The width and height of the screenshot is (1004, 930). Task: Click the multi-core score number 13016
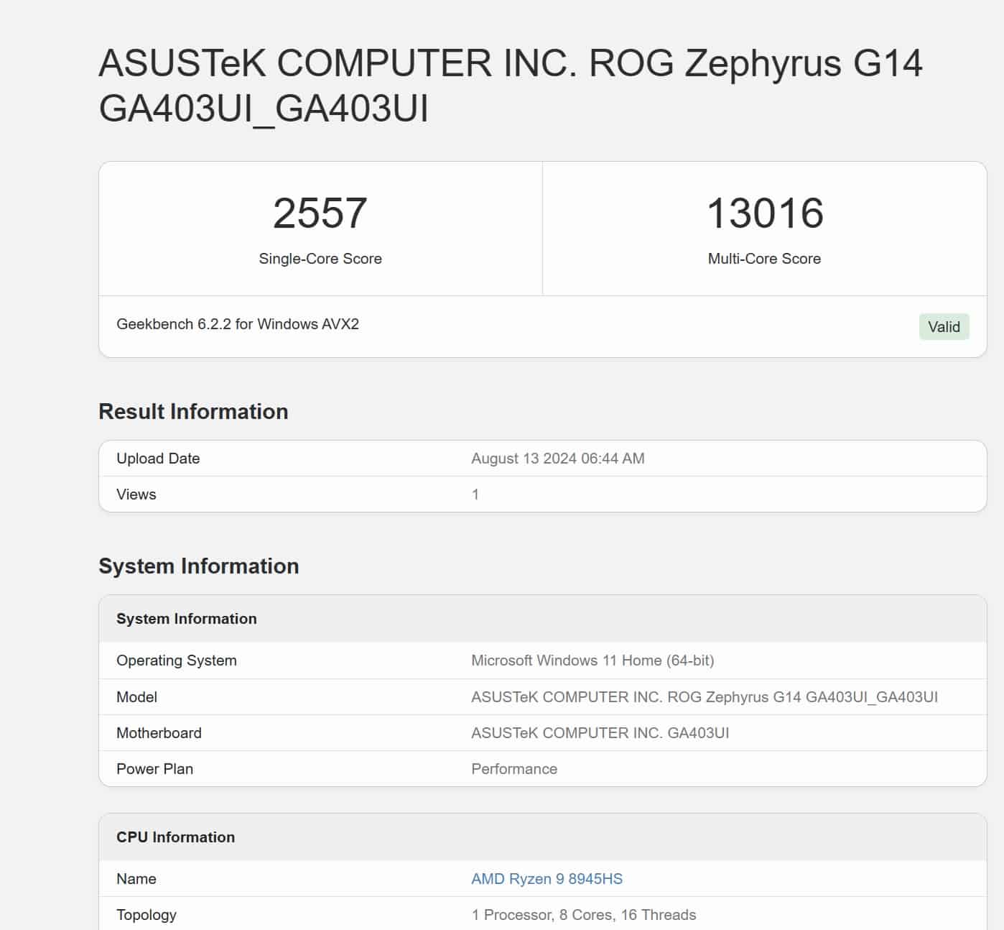765,213
